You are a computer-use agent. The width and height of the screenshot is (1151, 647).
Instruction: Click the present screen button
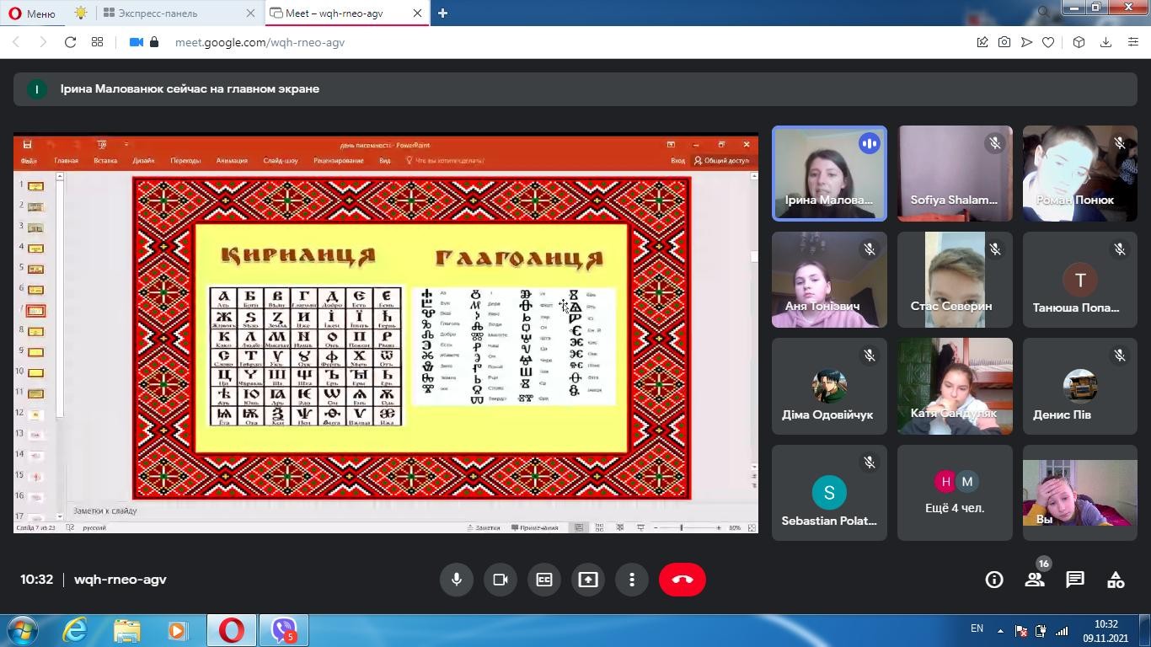[x=588, y=580]
